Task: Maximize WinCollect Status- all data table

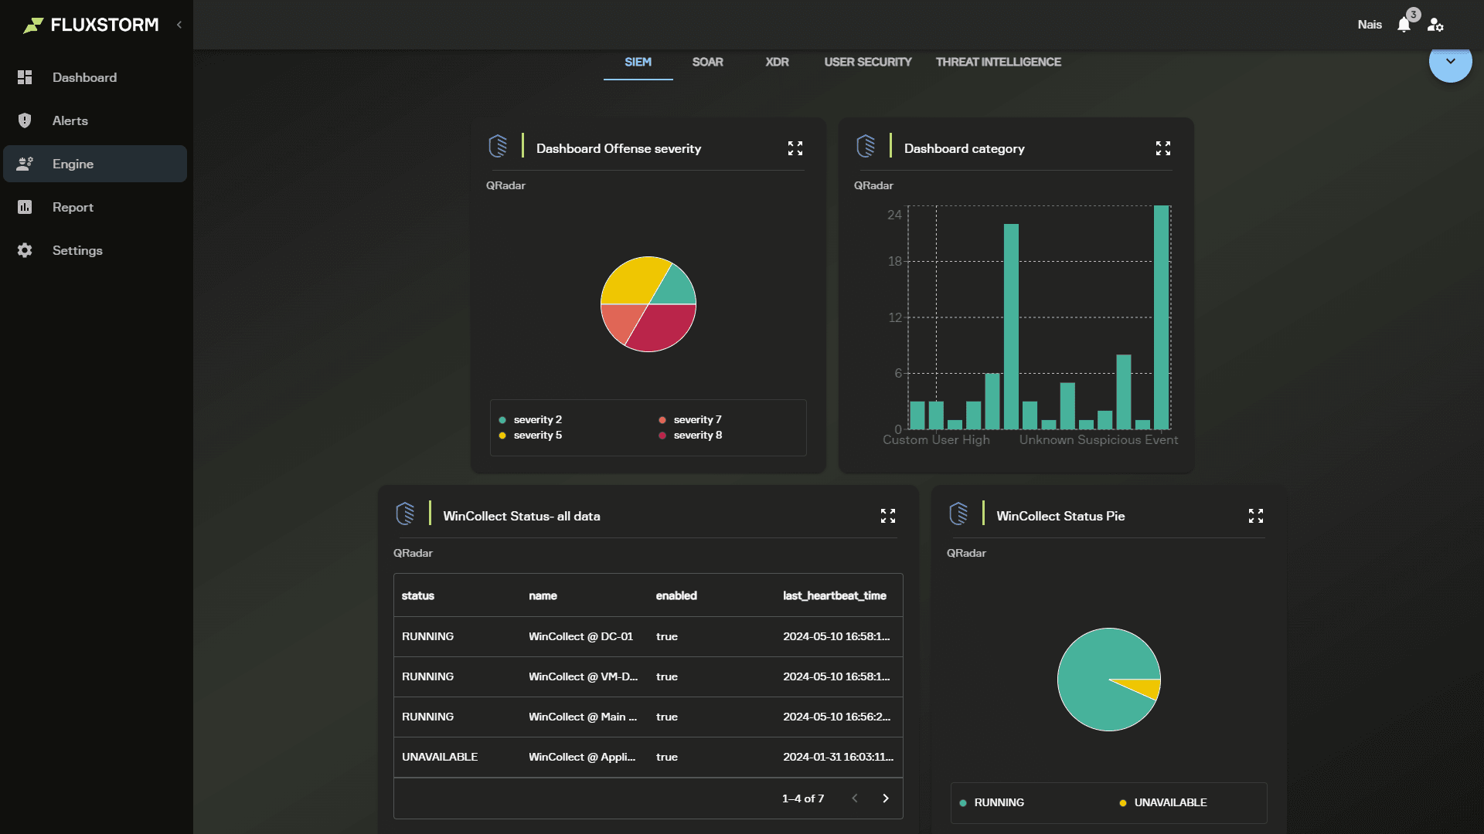Action: click(888, 516)
